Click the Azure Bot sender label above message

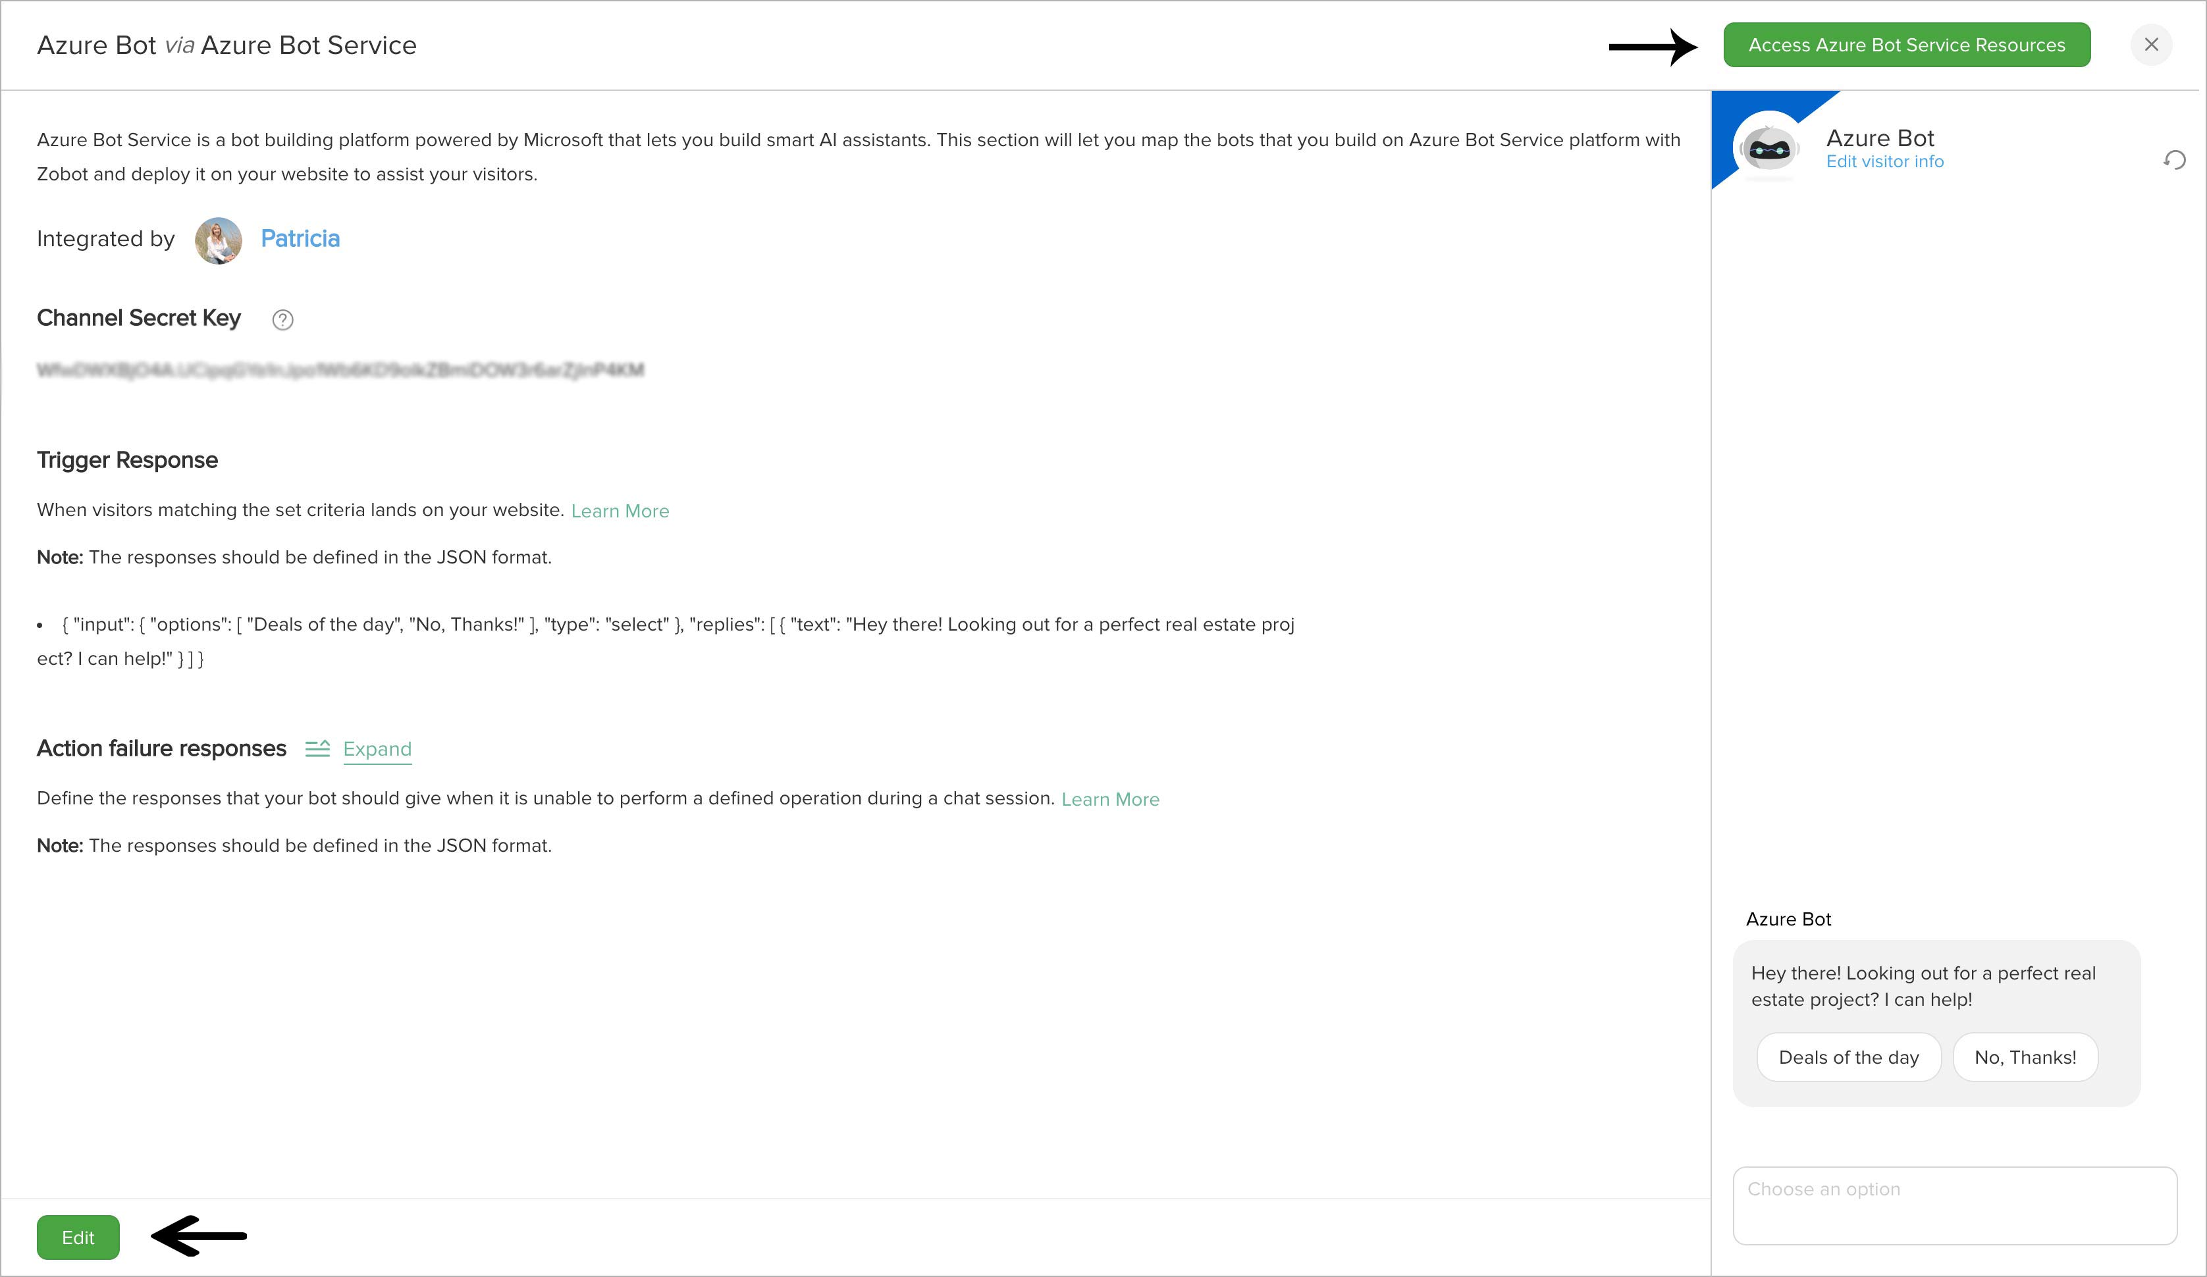1788,919
